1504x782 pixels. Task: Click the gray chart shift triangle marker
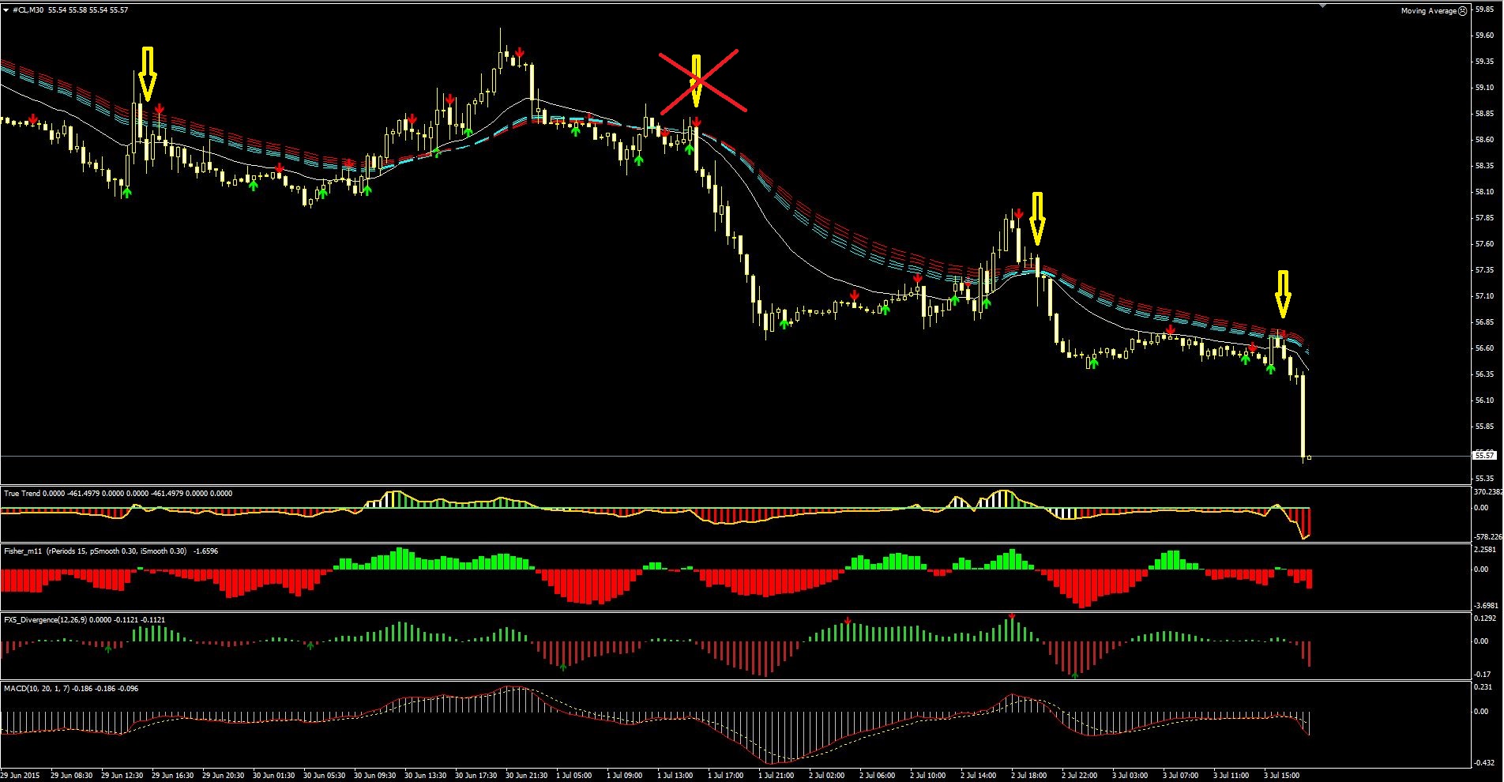1325,5
